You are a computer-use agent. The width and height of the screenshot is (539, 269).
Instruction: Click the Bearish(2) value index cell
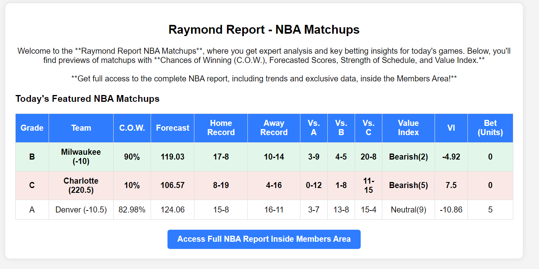click(408, 157)
